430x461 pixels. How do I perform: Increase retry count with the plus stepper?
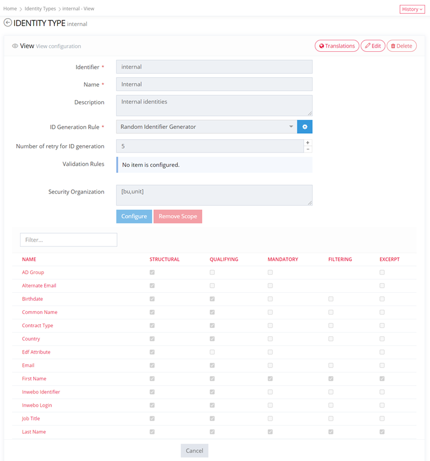[x=308, y=143]
